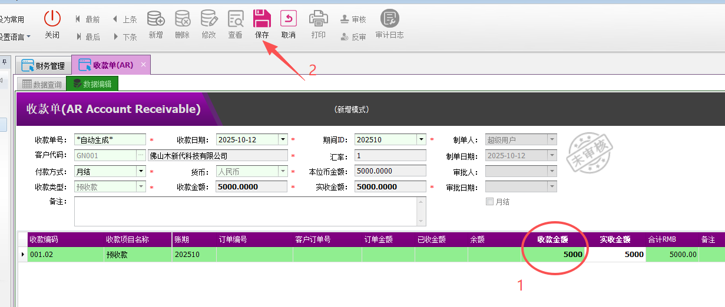Click the header 实收金额 field
Image resolution: width=725 pixels, height=307 pixels.
390,187
